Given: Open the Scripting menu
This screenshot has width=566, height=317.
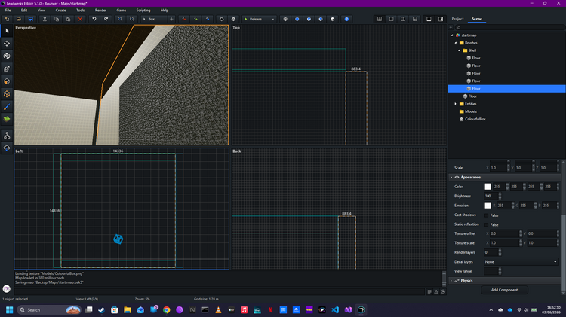Looking at the screenshot, I should (143, 10).
